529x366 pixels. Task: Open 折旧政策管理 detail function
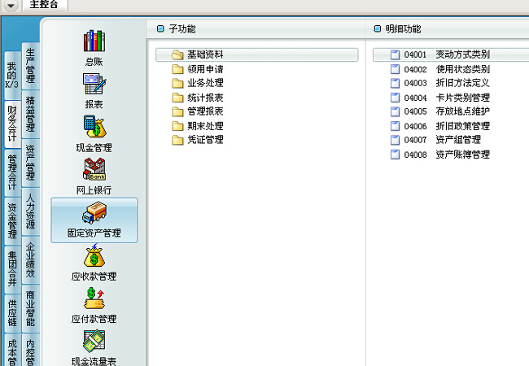[462, 126]
